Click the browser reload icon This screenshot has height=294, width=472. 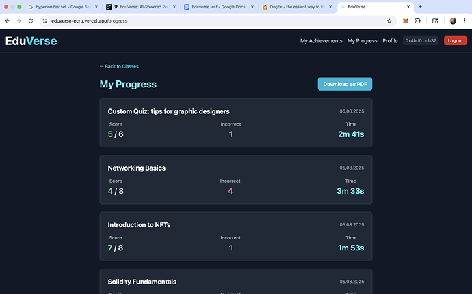pyautogui.click(x=31, y=21)
